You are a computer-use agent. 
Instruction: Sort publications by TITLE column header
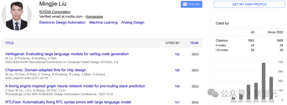pyautogui.click(x=9, y=43)
